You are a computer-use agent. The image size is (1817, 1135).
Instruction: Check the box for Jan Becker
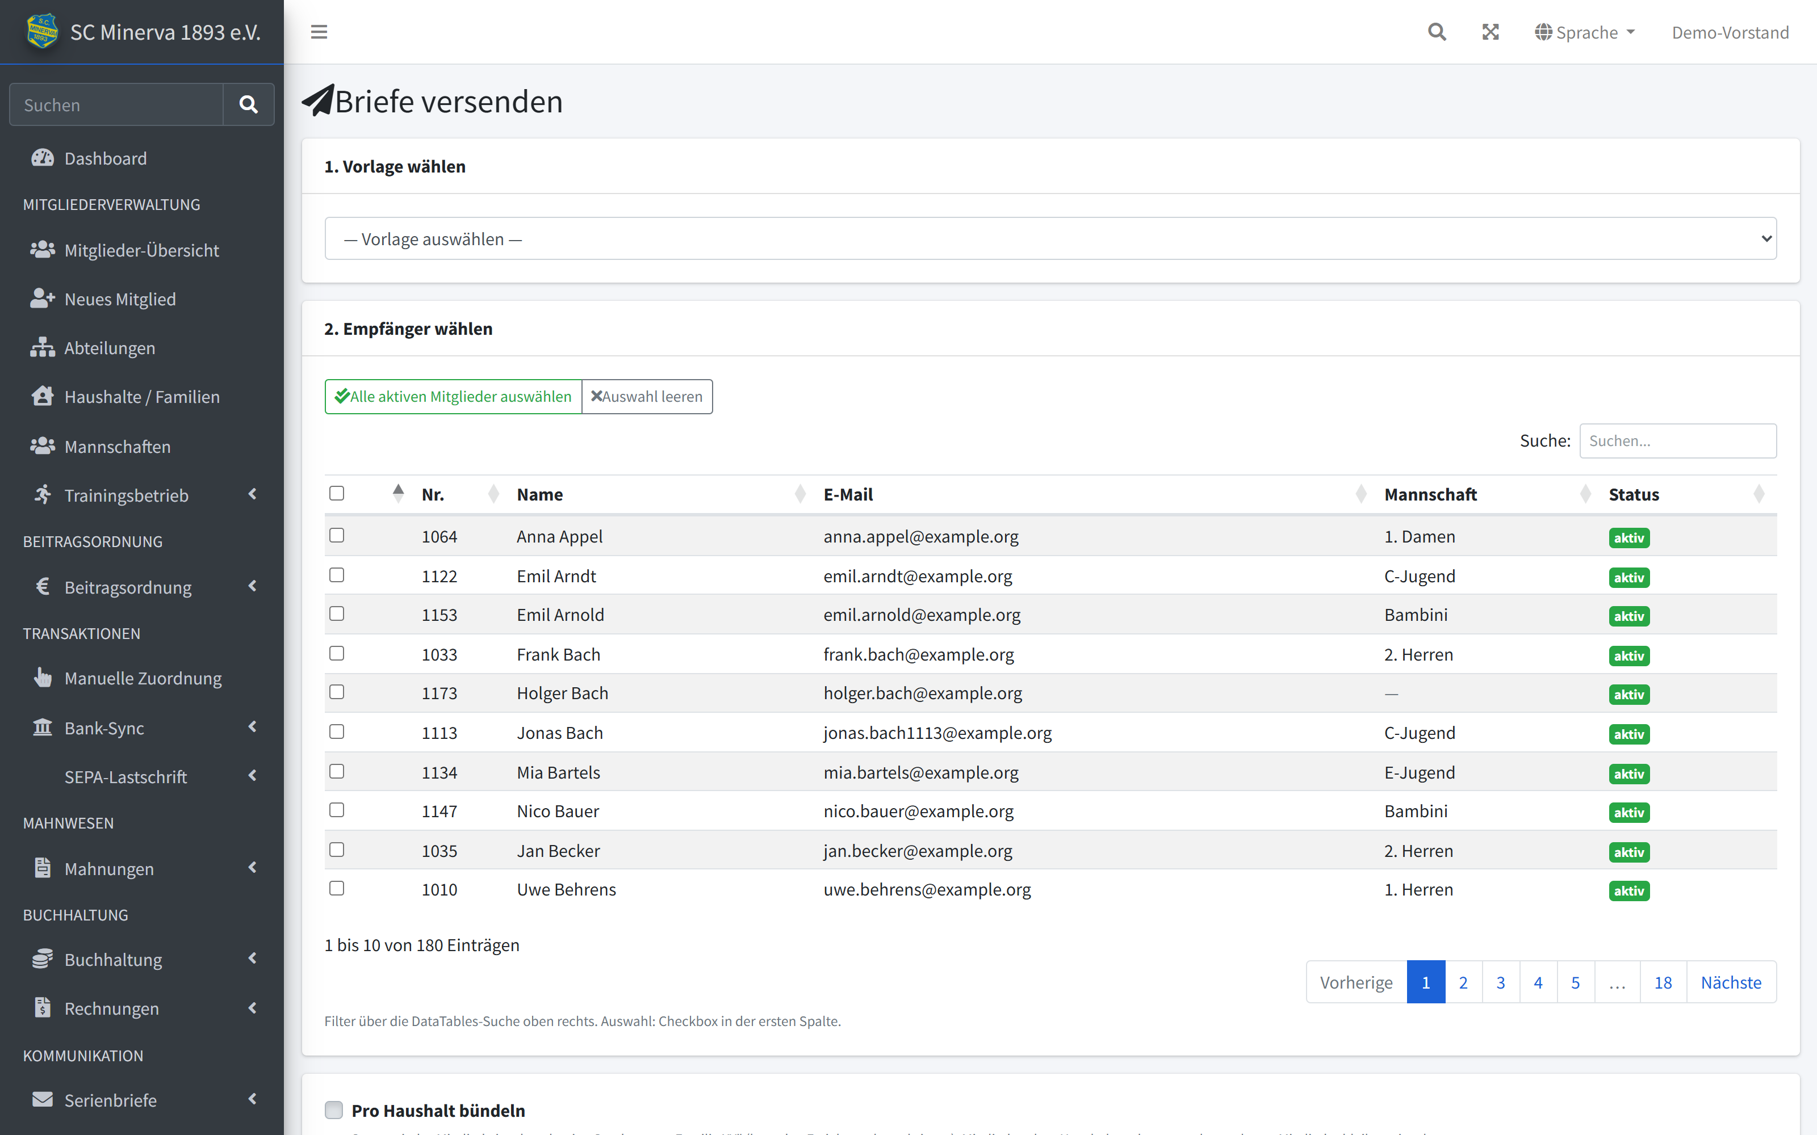[336, 849]
